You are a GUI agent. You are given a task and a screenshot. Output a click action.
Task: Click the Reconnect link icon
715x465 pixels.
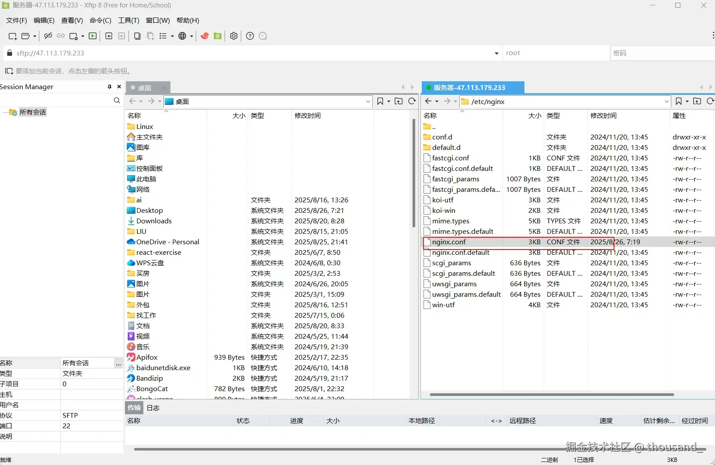point(61,36)
